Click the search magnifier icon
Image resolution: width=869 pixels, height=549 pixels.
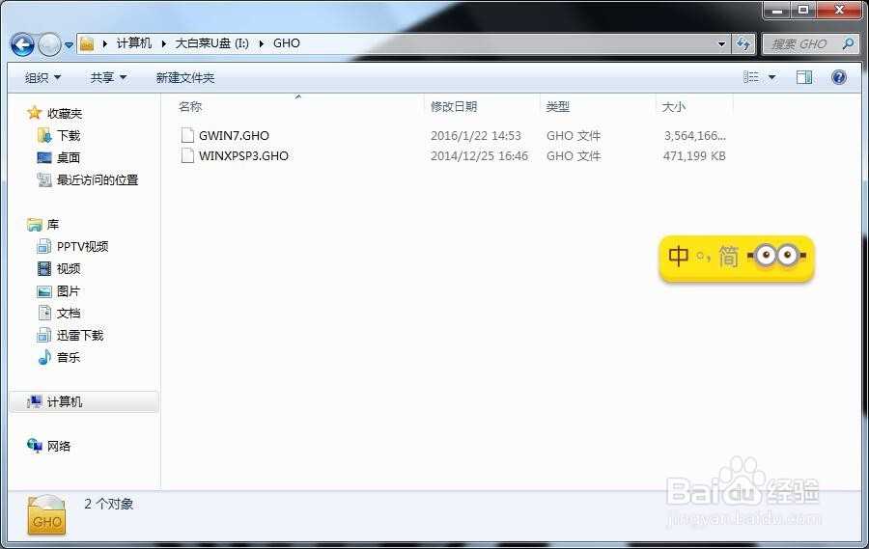point(848,43)
